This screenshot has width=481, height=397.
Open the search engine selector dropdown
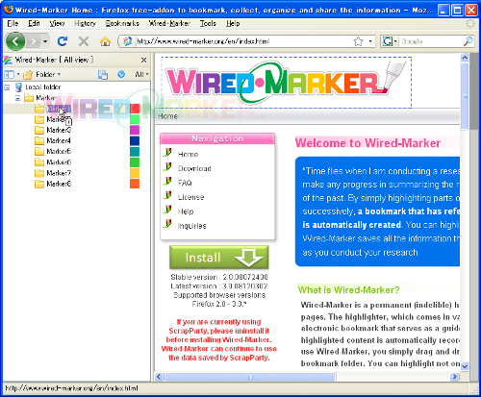(390, 41)
